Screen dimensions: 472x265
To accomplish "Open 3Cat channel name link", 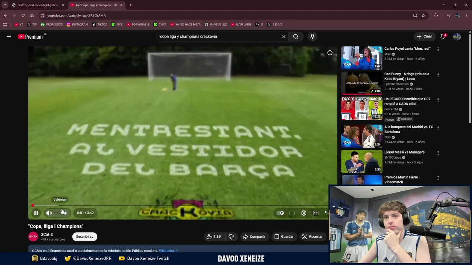I will coord(45,234).
